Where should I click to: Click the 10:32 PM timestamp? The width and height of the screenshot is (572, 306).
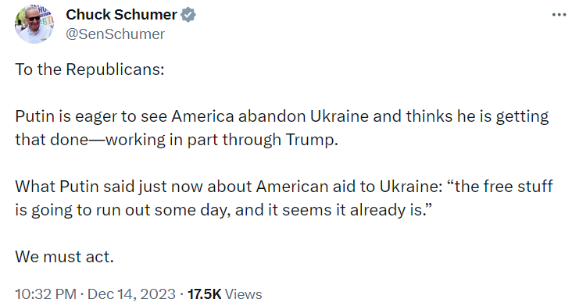[45, 294]
